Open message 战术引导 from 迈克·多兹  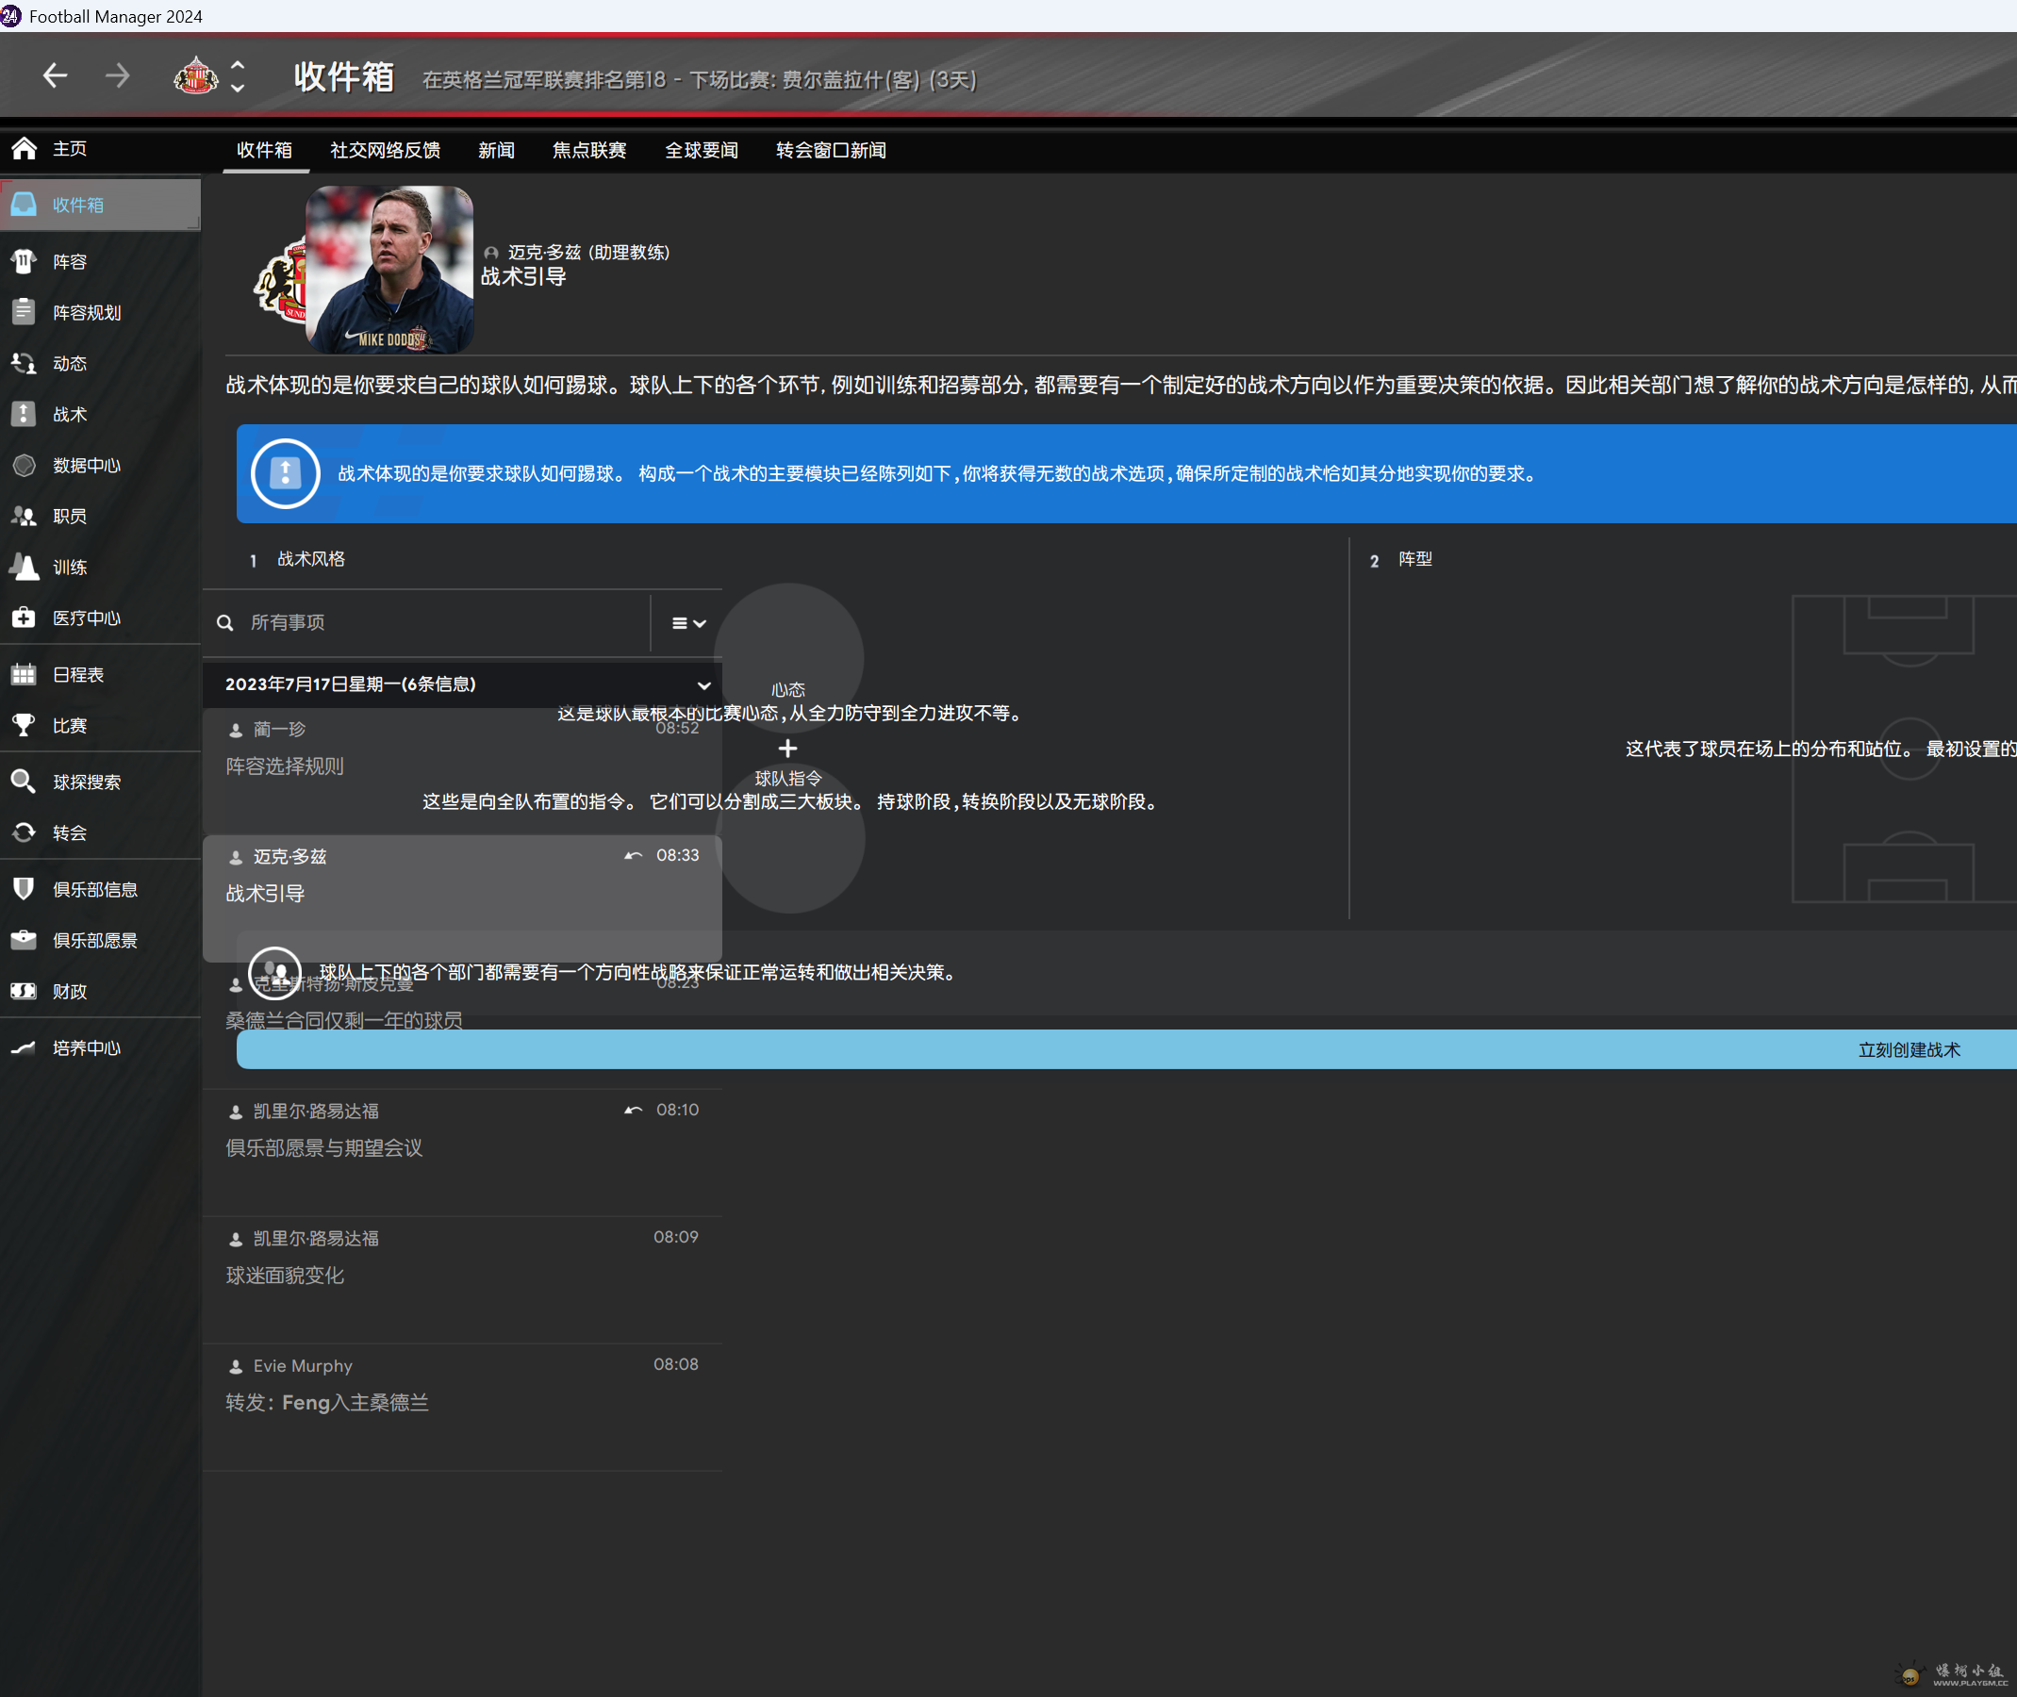click(x=462, y=898)
